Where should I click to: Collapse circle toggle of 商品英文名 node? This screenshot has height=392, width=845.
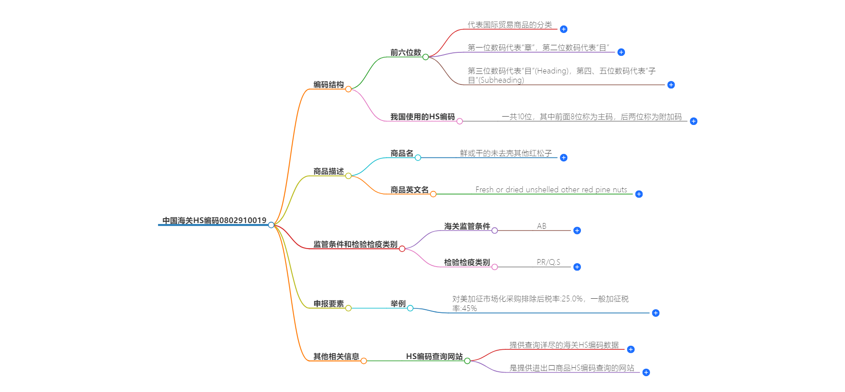[x=433, y=194]
